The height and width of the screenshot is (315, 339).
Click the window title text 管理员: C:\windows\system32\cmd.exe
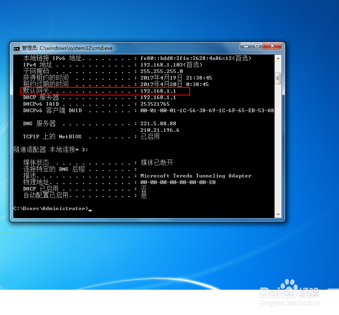pyautogui.click(x=67, y=48)
